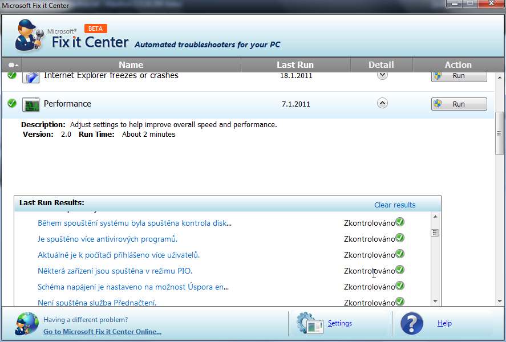Click results panel scroll down arrow
Screen dimensions: 506x342
pyautogui.click(x=435, y=302)
